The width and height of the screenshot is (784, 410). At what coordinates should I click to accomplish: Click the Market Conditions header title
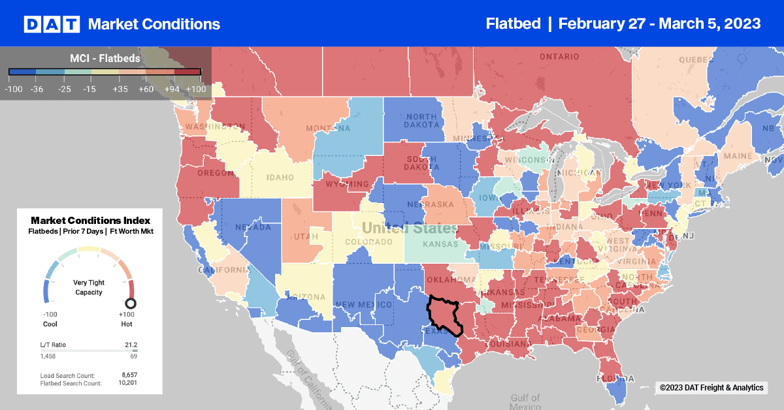click(154, 24)
